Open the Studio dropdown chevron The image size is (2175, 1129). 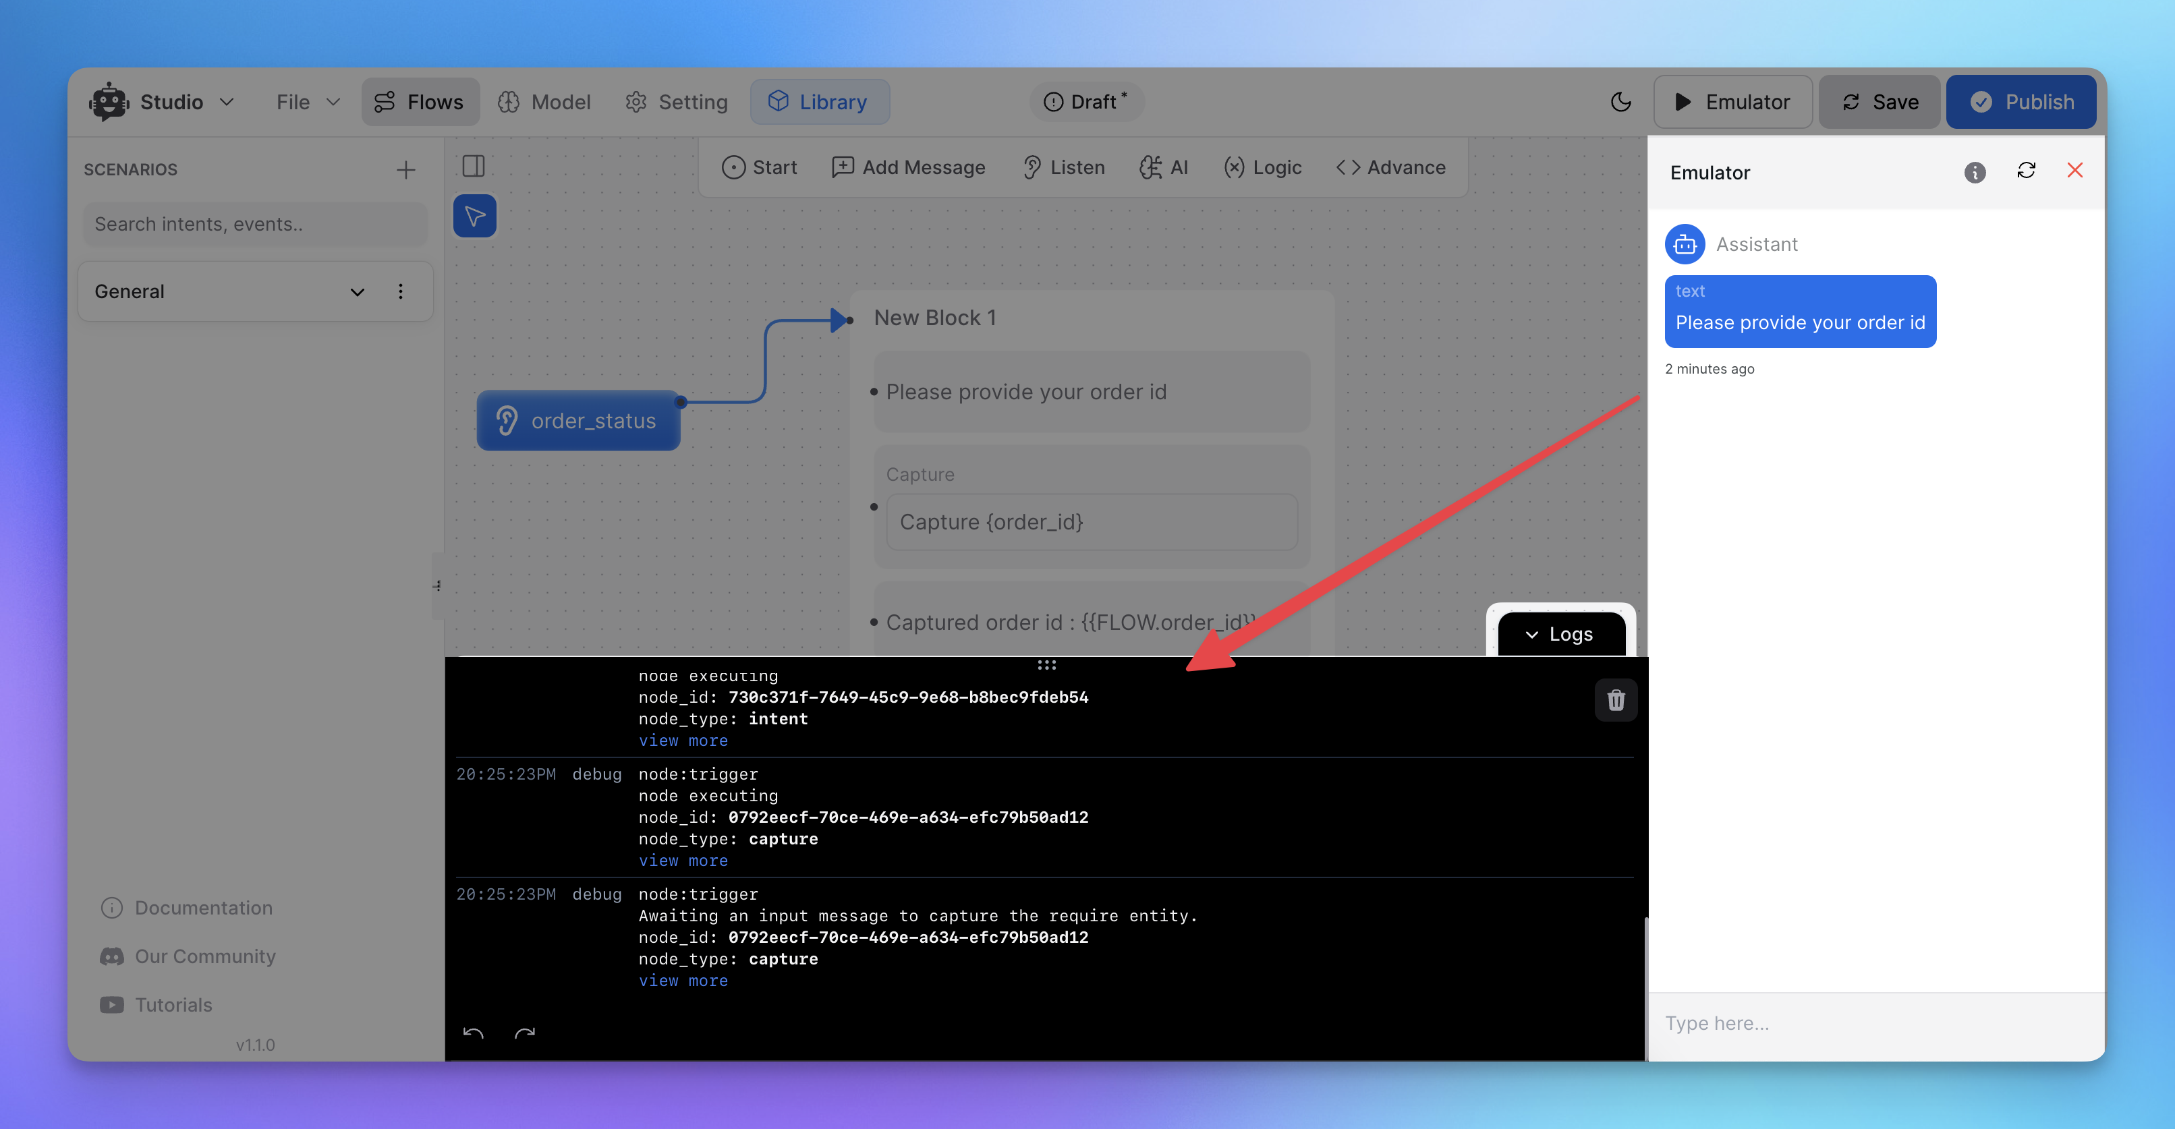(226, 102)
